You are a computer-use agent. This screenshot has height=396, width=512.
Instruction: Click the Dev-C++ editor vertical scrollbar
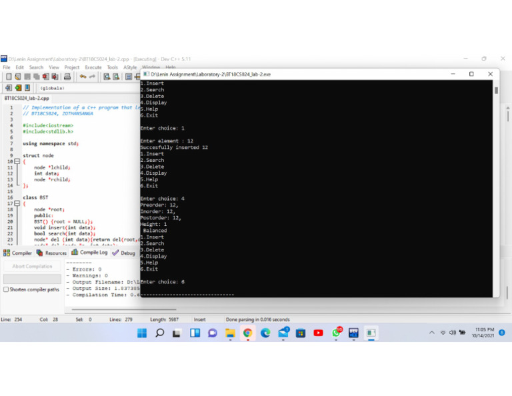[508, 116]
